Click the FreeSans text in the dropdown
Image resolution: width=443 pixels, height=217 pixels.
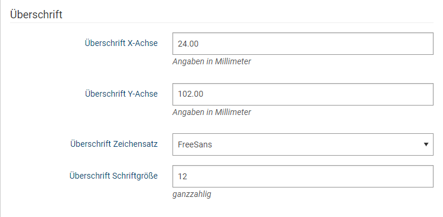pos(195,144)
